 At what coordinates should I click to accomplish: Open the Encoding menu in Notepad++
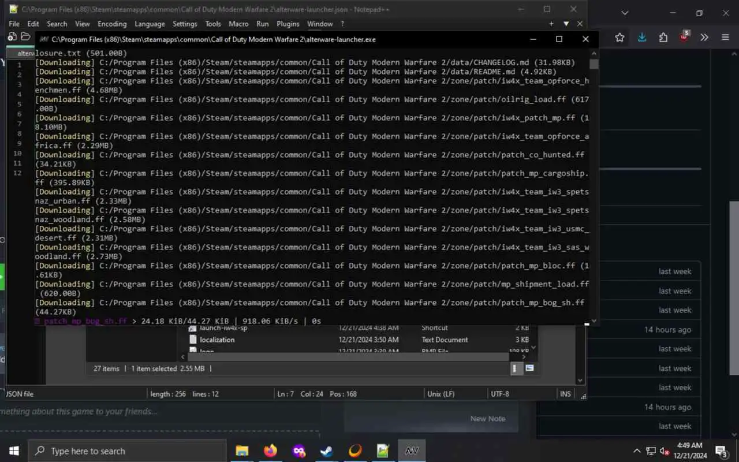coord(112,24)
